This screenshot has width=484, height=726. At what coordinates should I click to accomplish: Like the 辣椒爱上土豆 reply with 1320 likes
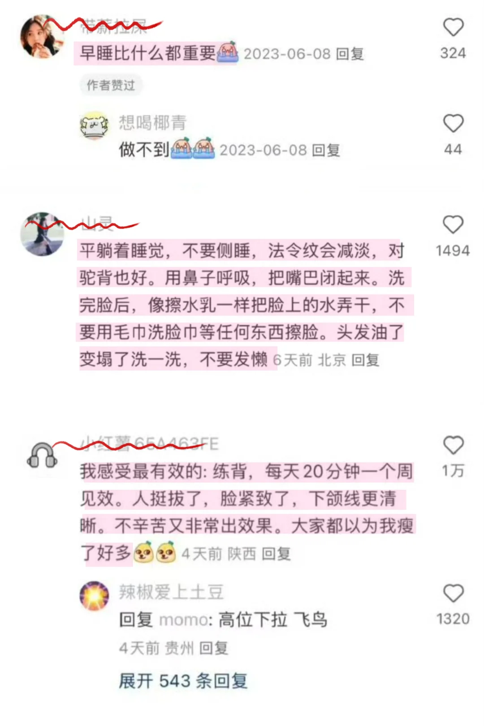click(x=453, y=594)
